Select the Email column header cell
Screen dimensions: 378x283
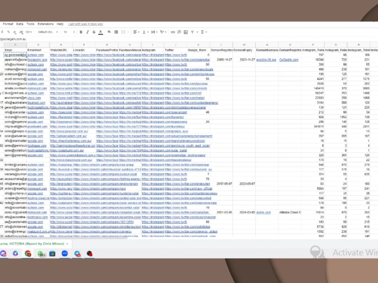(15, 50)
